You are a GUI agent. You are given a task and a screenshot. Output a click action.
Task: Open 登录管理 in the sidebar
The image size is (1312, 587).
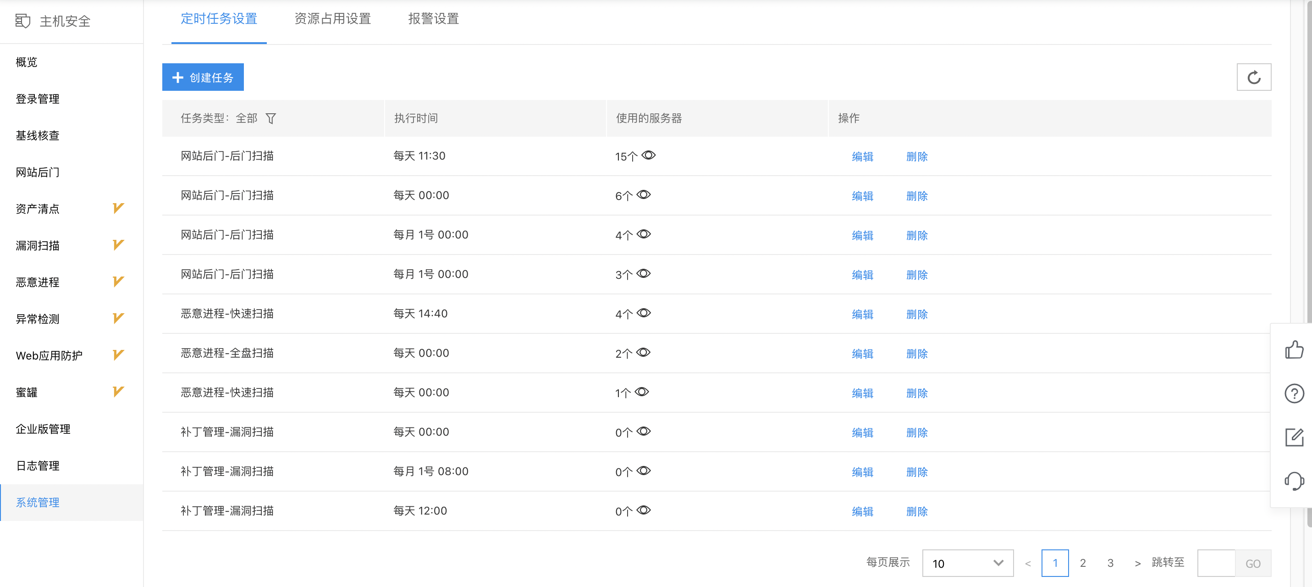pyautogui.click(x=72, y=99)
